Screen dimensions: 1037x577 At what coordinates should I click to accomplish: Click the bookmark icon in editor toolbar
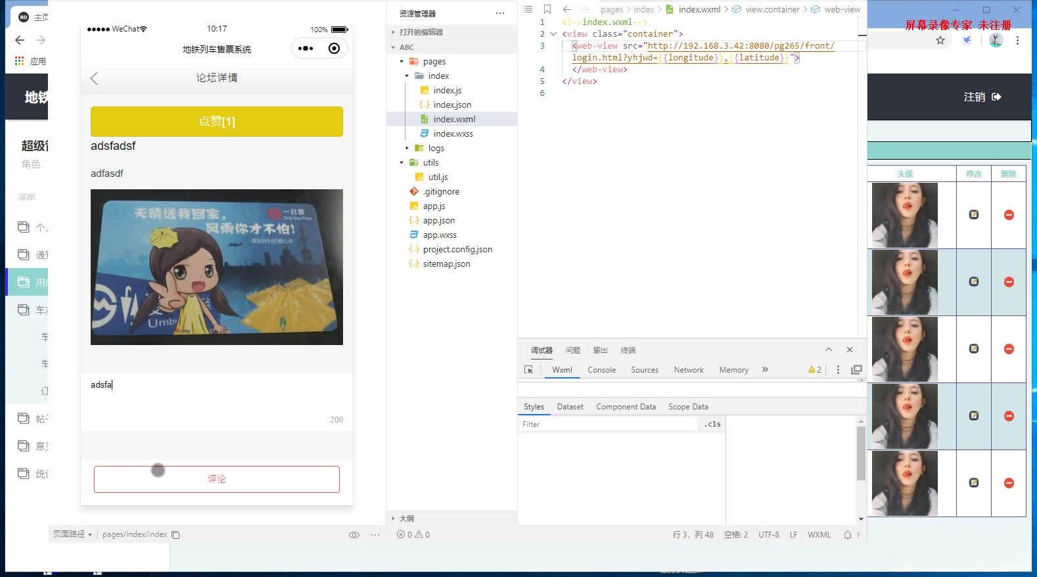point(547,9)
